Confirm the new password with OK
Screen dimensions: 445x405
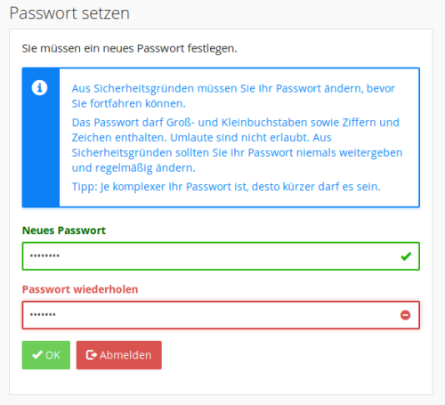(x=46, y=355)
